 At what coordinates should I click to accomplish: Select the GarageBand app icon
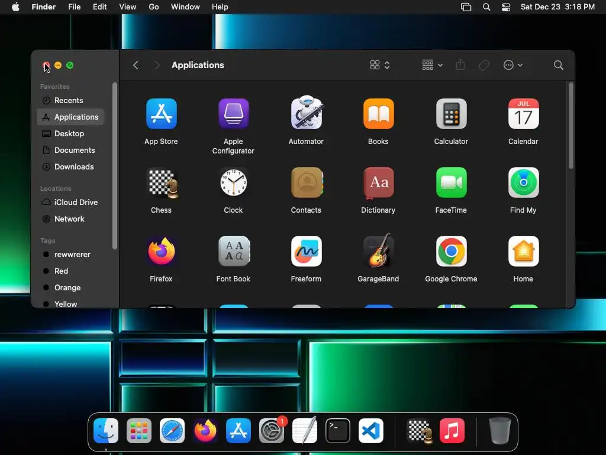tap(378, 251)
